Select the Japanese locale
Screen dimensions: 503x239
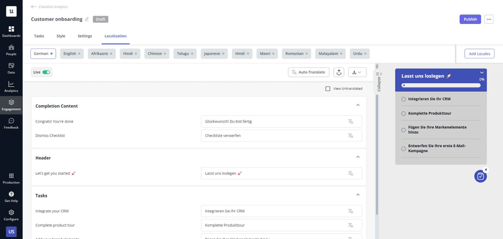click(214, 53)
